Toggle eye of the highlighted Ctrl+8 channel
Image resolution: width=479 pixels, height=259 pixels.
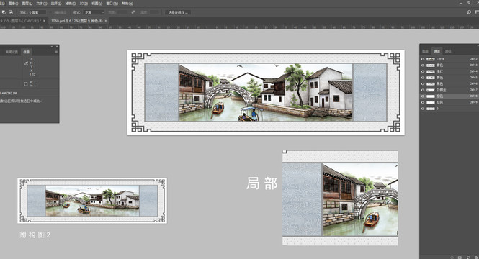[x=423, y=96]
